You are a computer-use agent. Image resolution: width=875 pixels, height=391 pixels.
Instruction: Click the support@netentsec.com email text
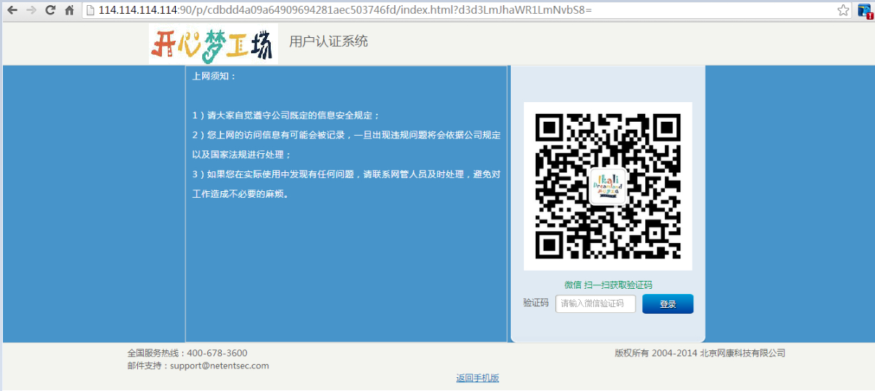220,366
